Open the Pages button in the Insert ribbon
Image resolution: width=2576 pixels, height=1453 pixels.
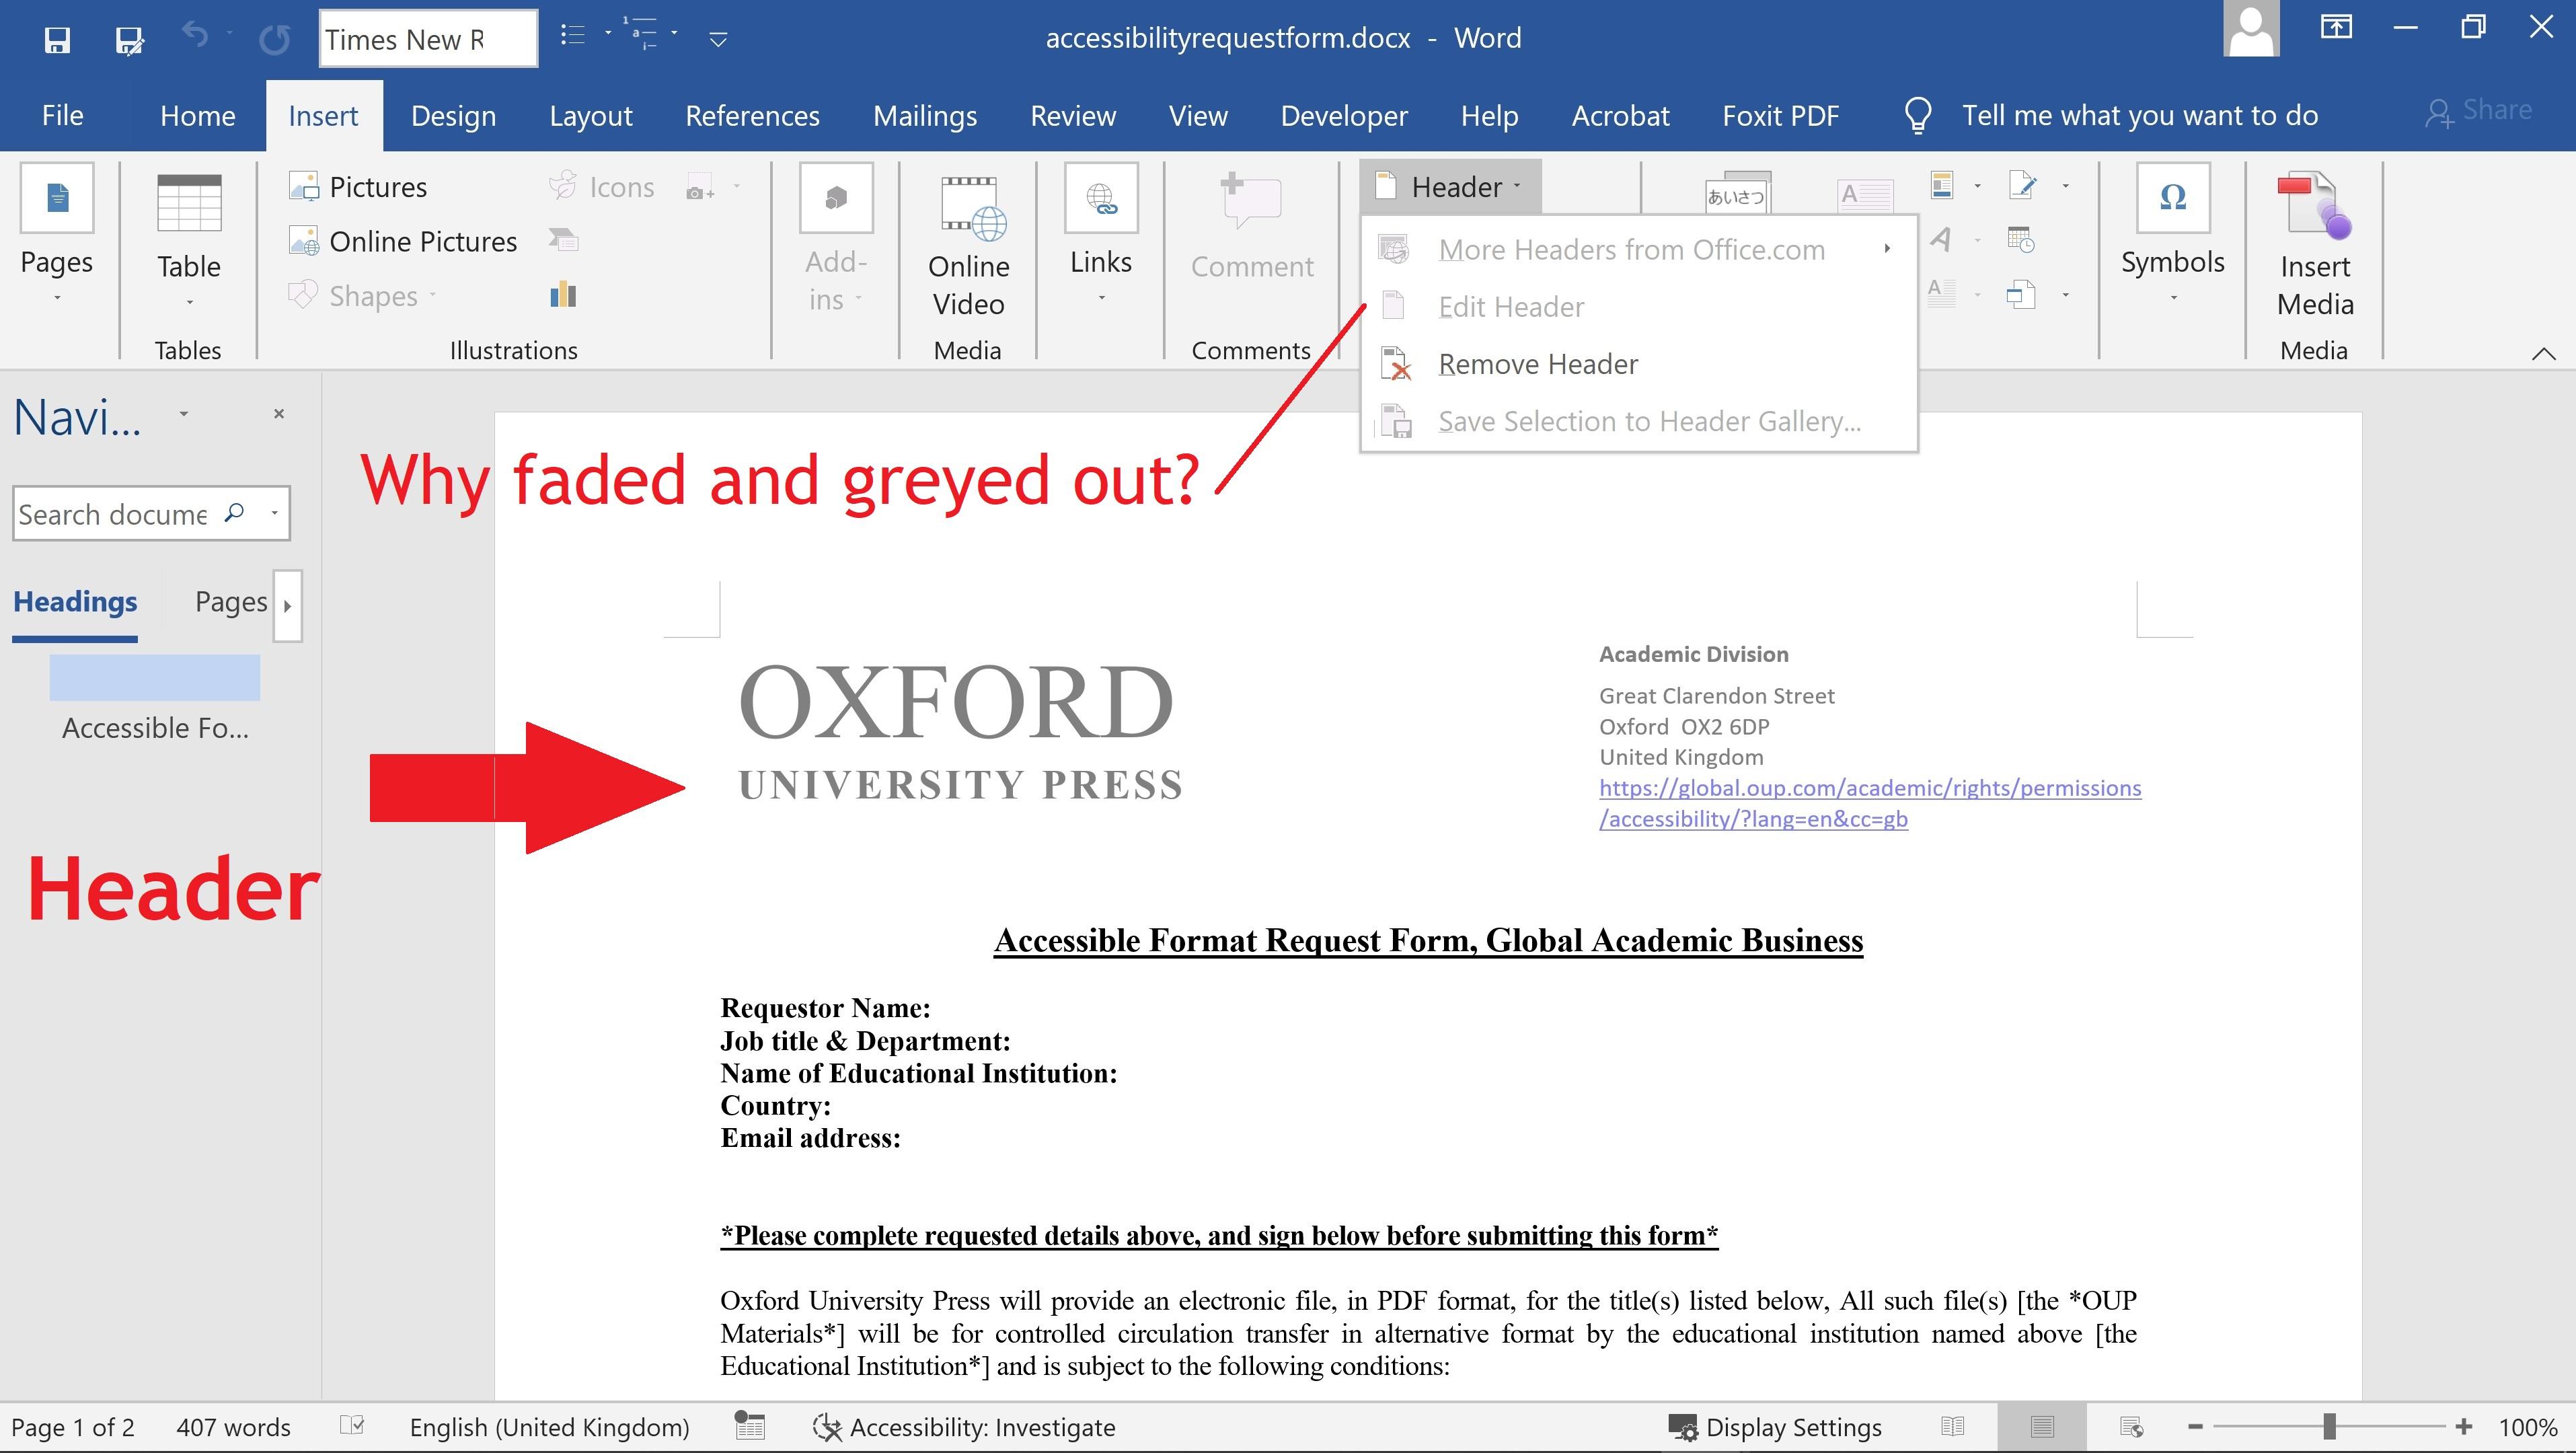coord(57,236)
